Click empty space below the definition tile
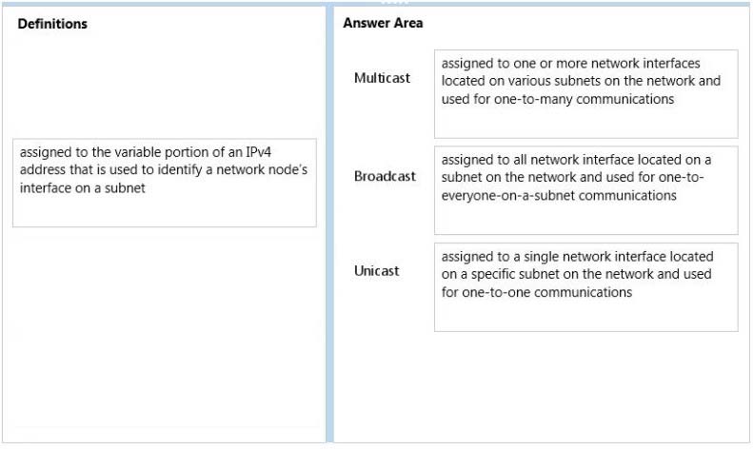The width and height of the screenshot is (753, 449). (x=165, y=331)
